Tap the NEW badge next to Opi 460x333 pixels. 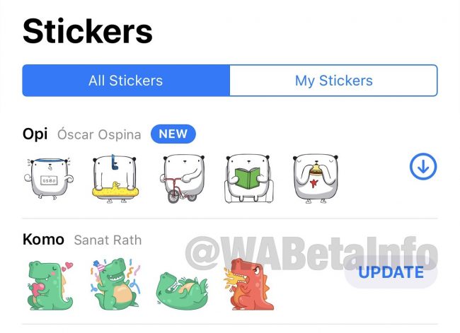click(x=173, y=134)
